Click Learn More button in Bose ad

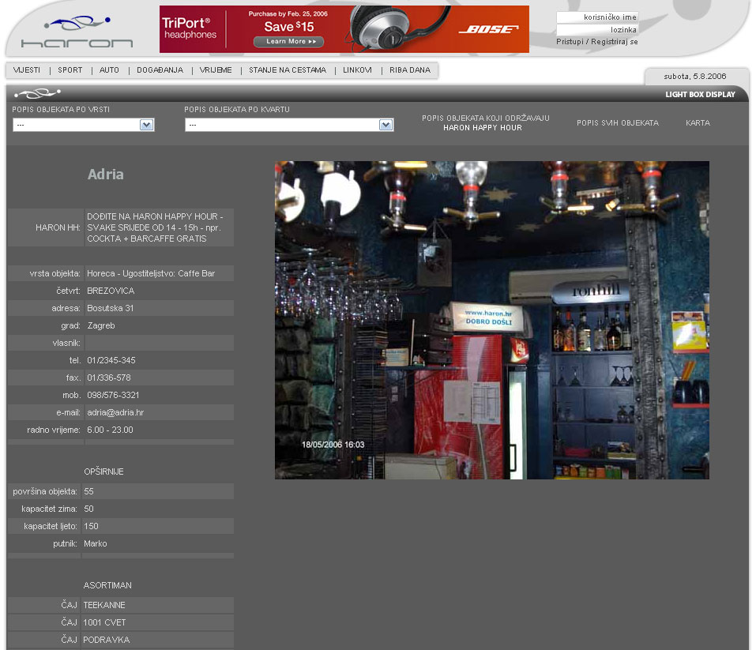pos(288,41)
